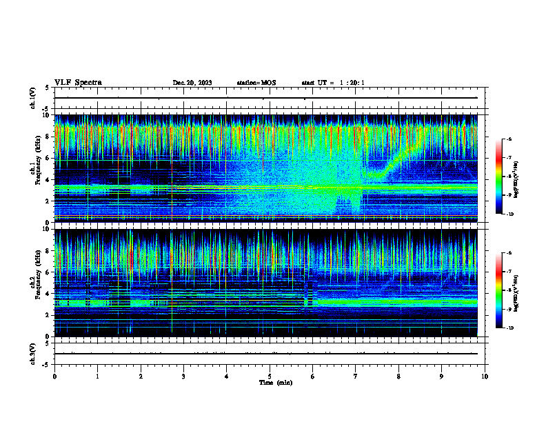Click the date 'Dec. 20, 2023'
The width and height of the screenshot is (546, 422).
192,83
